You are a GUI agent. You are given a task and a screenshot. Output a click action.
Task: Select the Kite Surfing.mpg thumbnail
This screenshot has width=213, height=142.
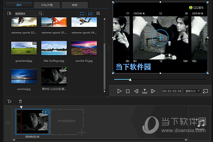coord(54,48)
